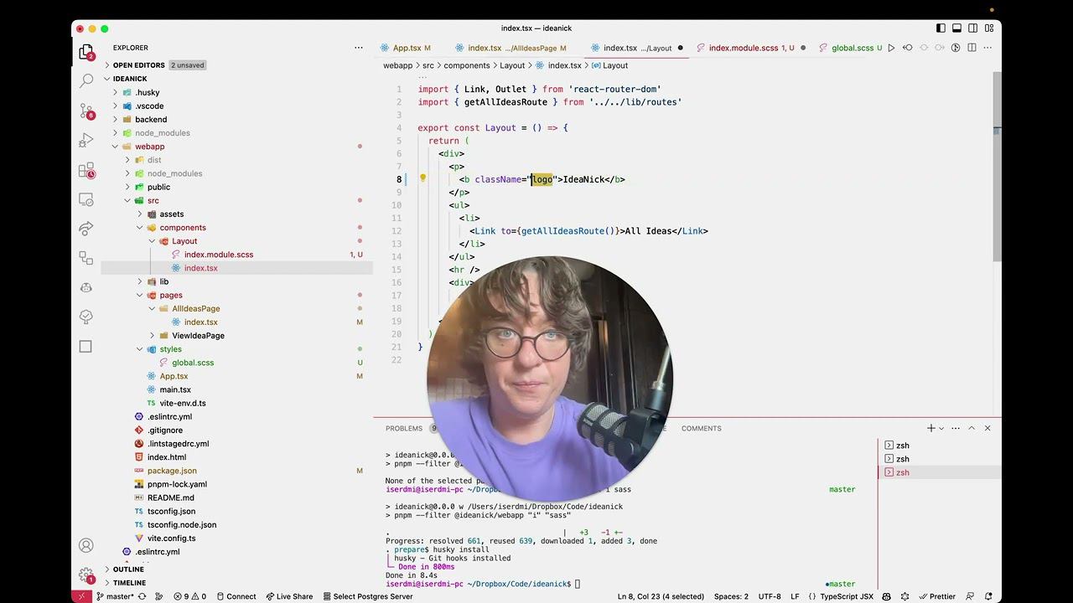1073x603 pixels.
Task: Click Connect in the status bar
Action: pos(235,596)
